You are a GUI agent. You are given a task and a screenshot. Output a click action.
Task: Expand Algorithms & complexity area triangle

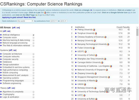coord(1,92)
